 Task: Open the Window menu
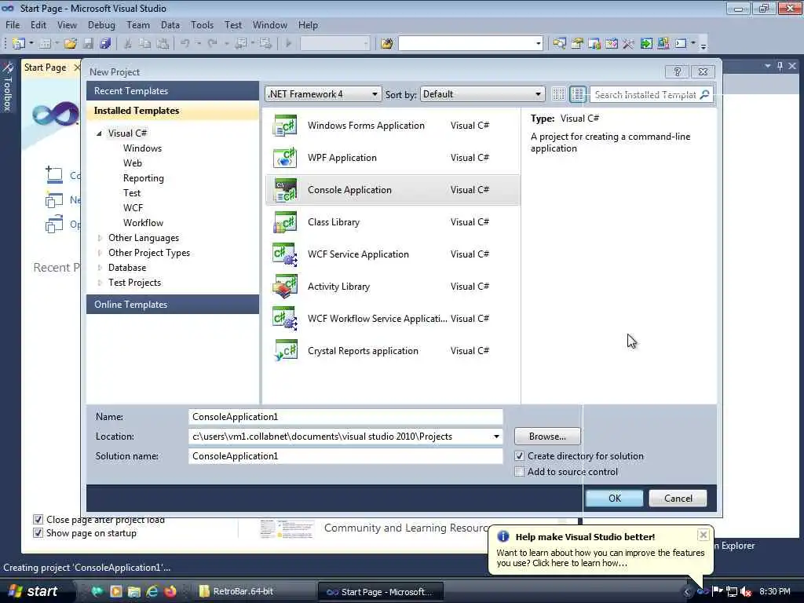(270, 24)
